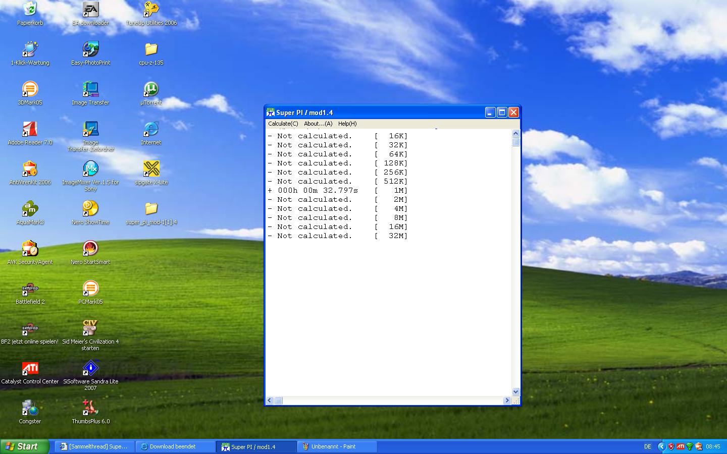The width and height of the screenshot is (727, 454).
Task: Switch to Download beendet taskbar button
Action: pos(175,446)
